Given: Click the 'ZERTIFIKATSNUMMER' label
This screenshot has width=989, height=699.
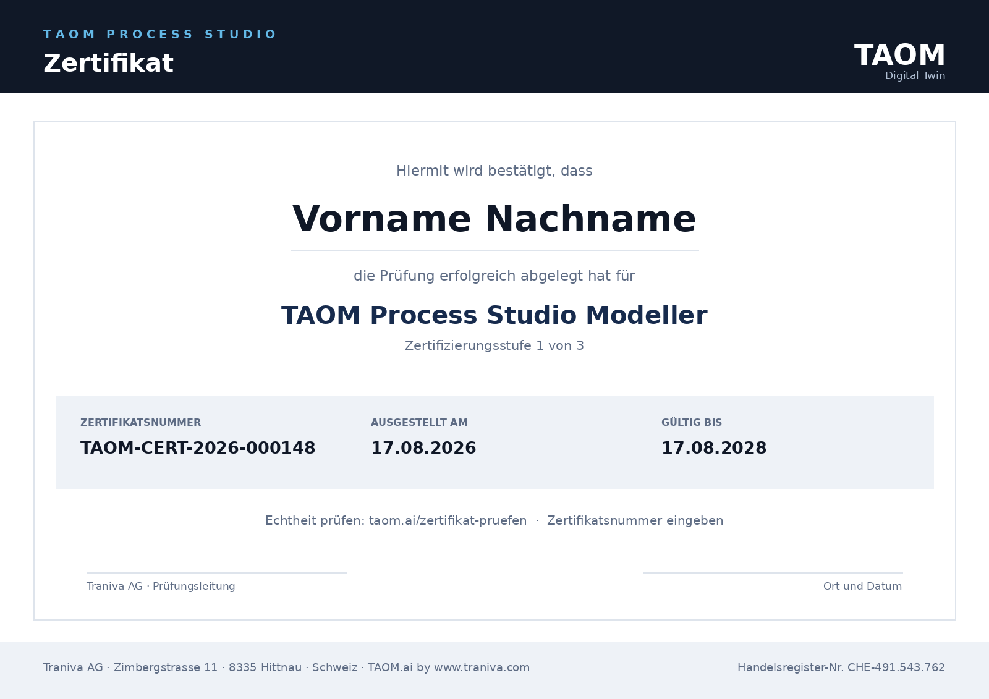Looking at the screenshot, I should tap(140, 423).
